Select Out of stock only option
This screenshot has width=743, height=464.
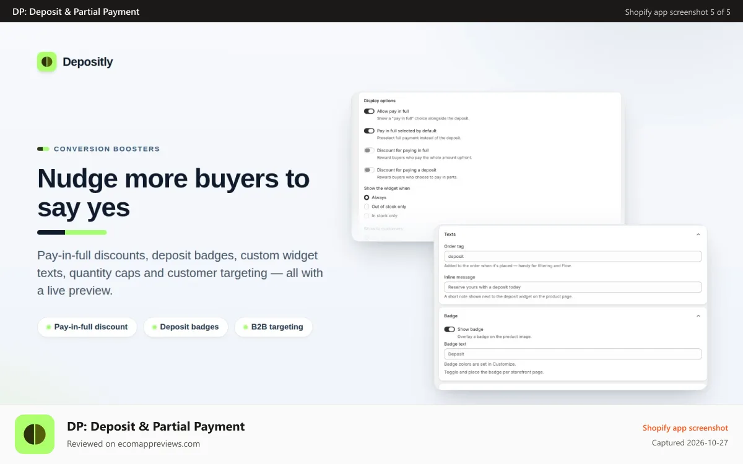pyautogui.click(x=367, y=207)
